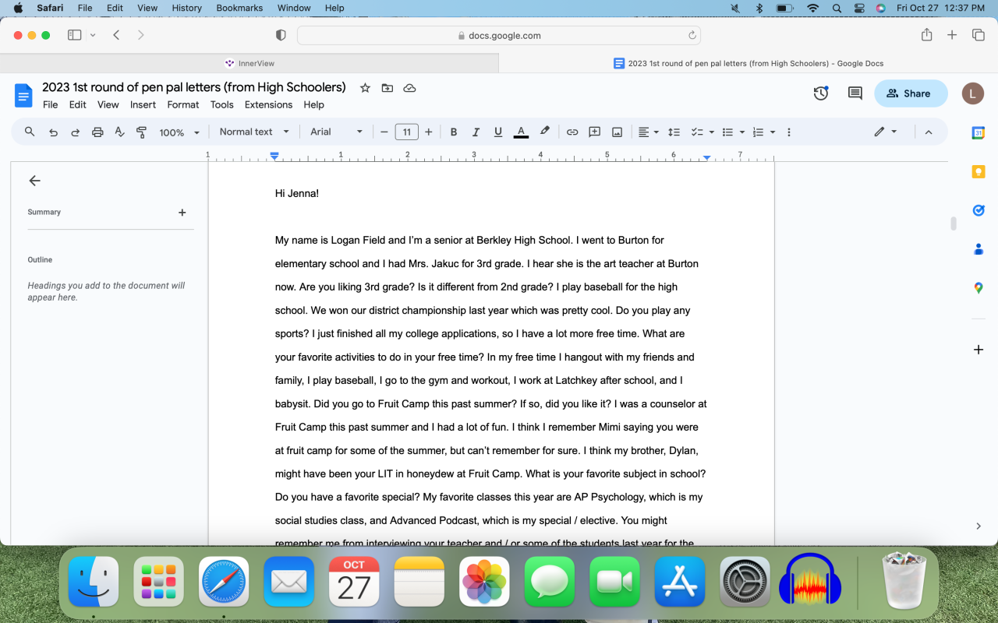This screenshot has height=623, width=998.
Task: Open the highlight color picker
Action: [x=545, y=132]
